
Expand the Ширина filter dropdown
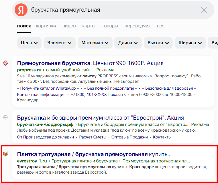click(190, 43)
